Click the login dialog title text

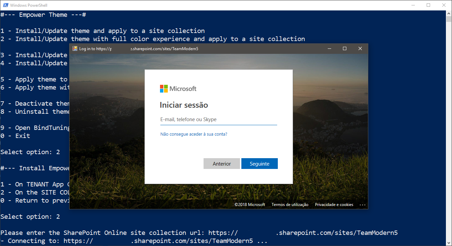pyautogui.click(x=139, y=49)
